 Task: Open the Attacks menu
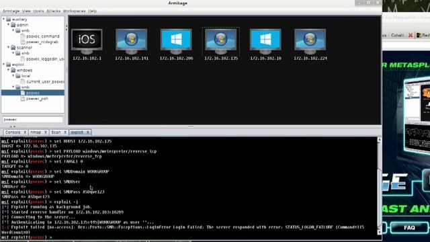coord(53,11)
